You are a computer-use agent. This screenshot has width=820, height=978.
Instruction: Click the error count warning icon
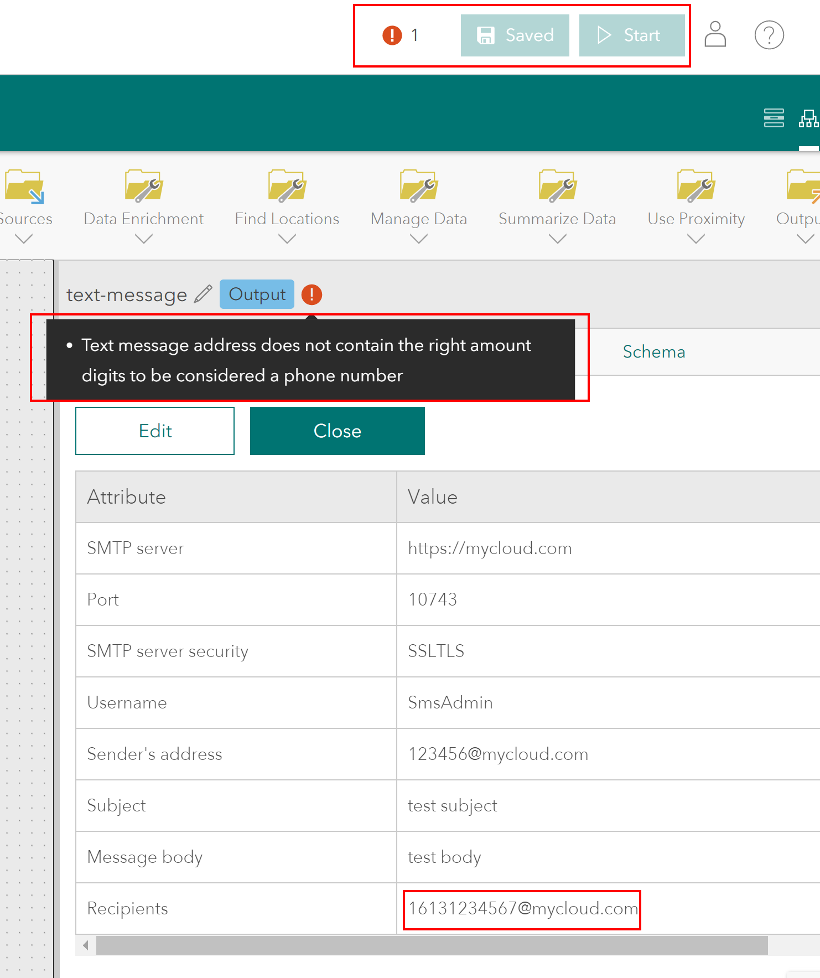[392, 35]
